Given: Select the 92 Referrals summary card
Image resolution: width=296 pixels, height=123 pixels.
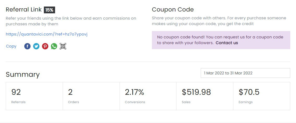Looking at the screenshot, I should [x=34, y=96].
